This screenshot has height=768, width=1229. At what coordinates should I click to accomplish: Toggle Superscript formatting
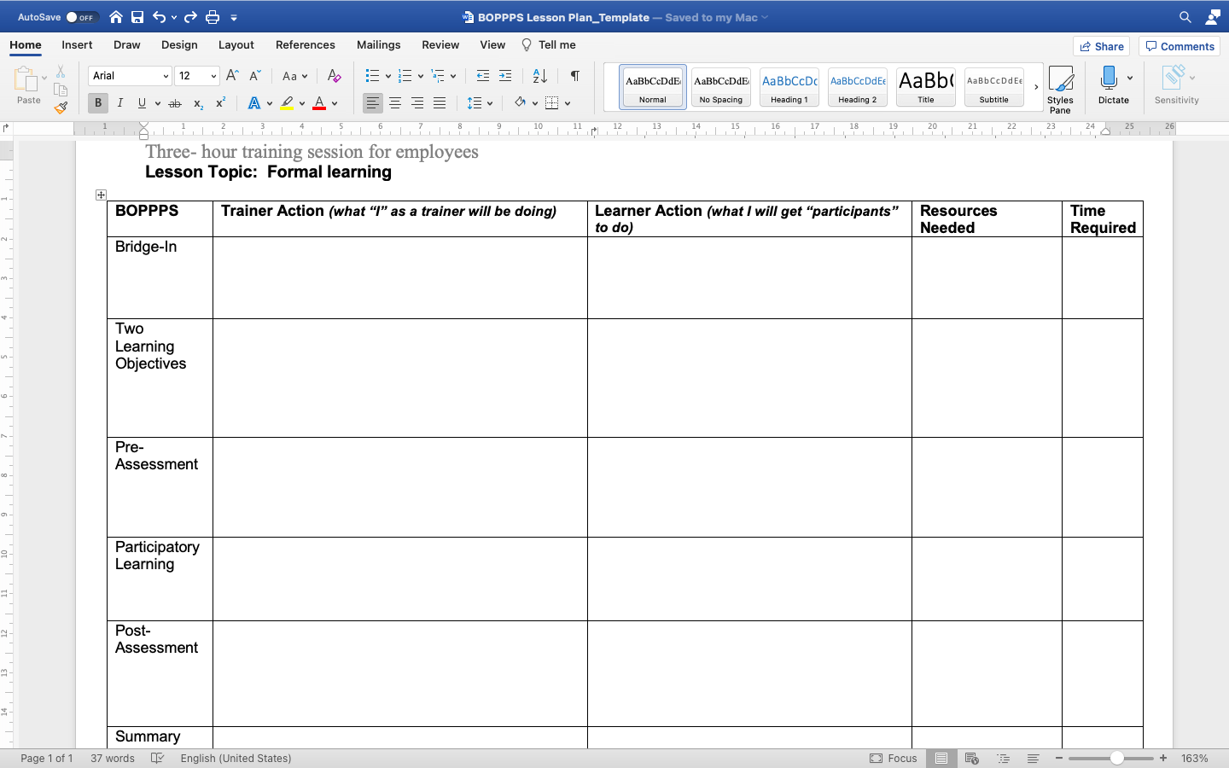pos(219,102)
